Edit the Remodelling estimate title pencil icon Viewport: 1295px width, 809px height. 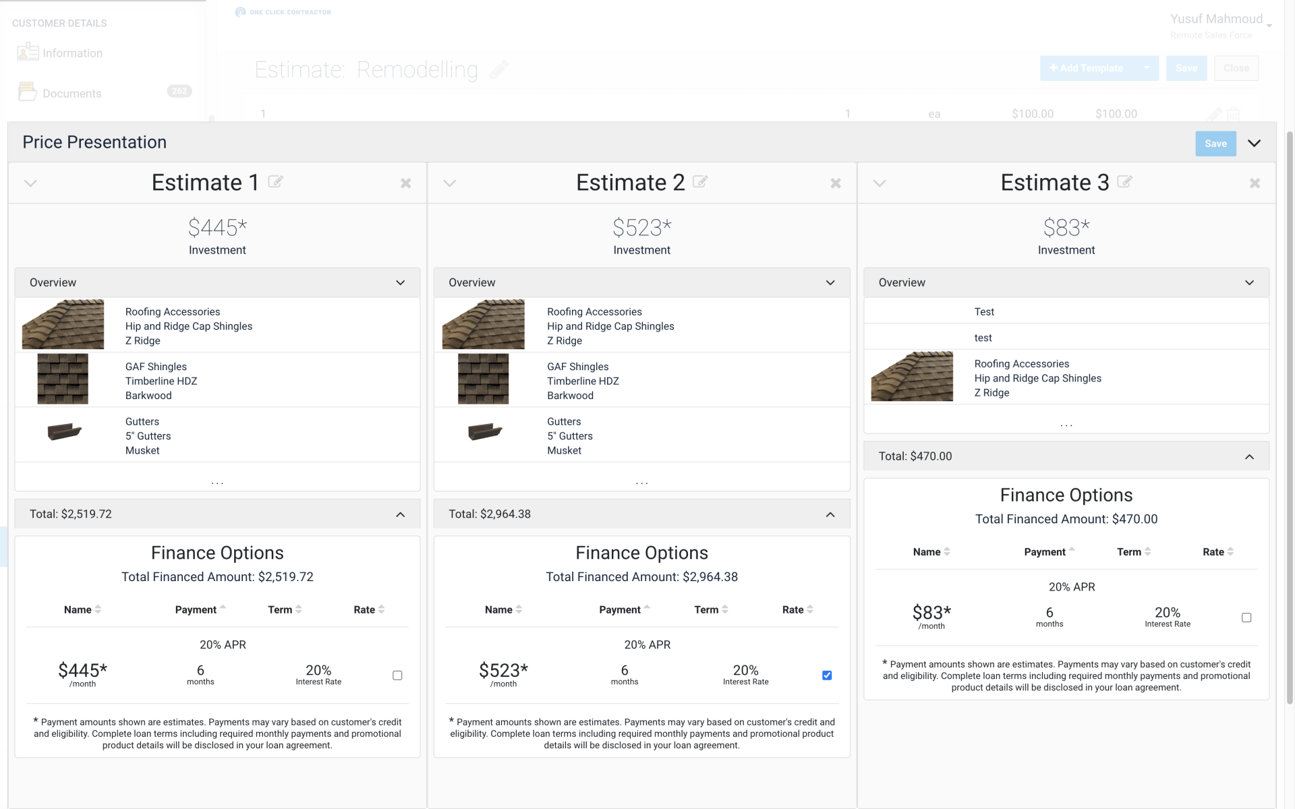point(500,69)
